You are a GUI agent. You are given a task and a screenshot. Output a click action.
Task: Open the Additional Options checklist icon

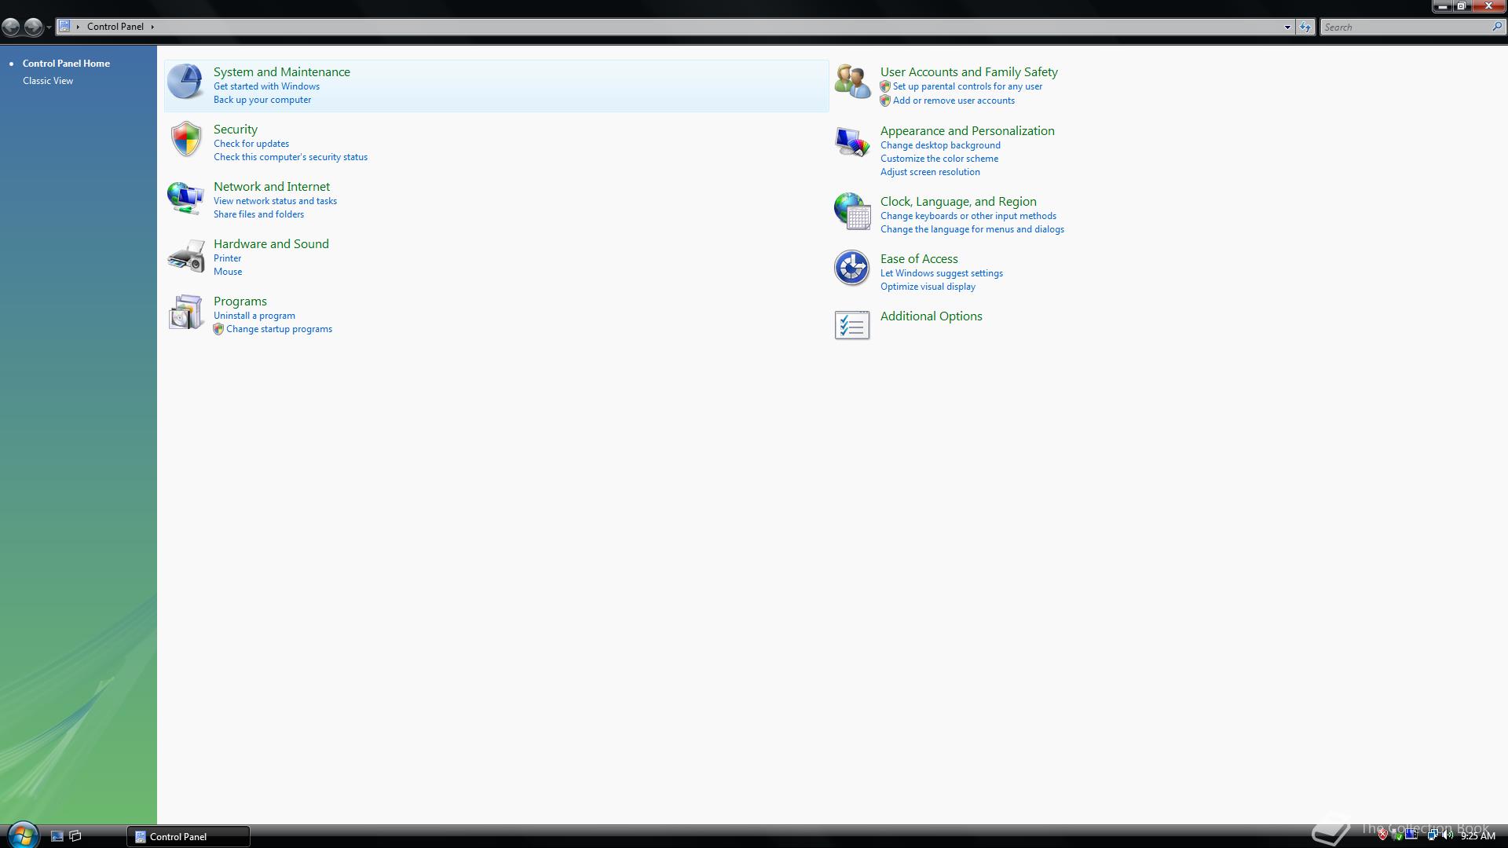click(851, 325)
